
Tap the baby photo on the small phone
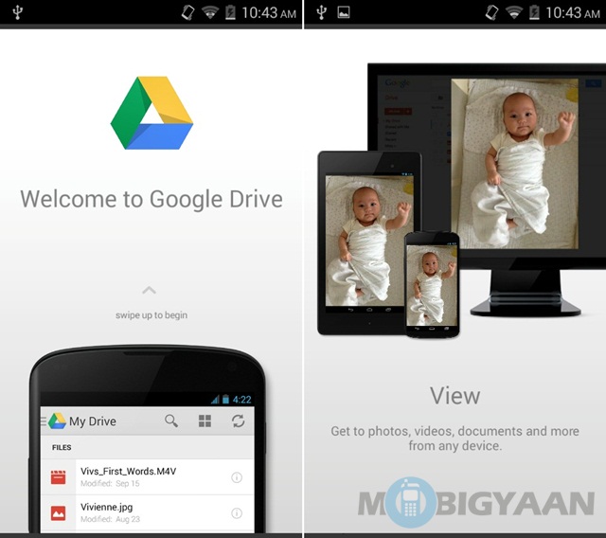tap(432, 285)
